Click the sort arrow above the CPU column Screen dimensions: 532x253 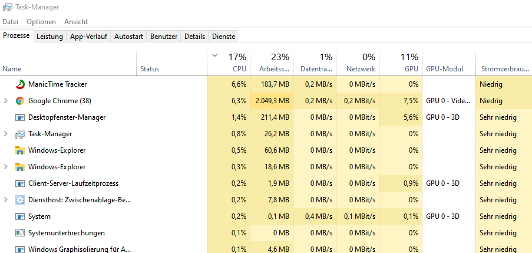click(x=214, y=55)
